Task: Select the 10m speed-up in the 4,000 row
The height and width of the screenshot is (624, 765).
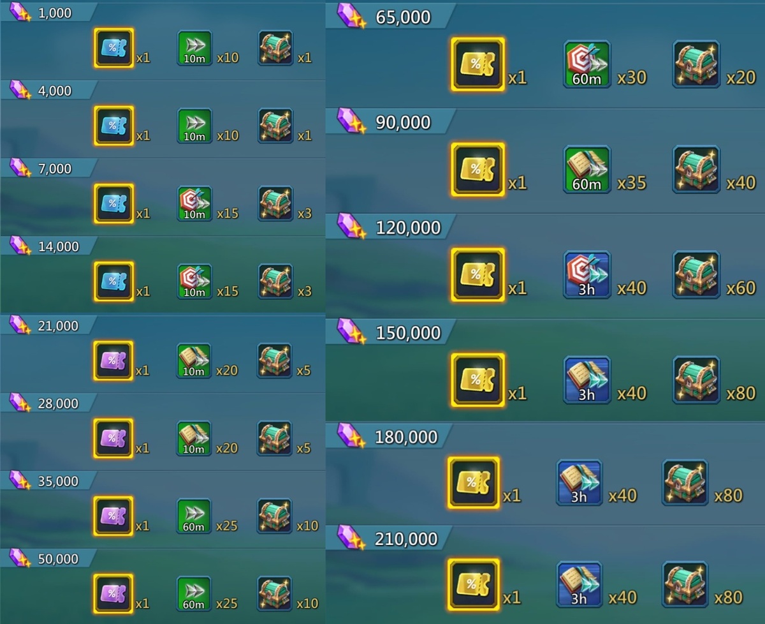Action: (x=194, y=126)
